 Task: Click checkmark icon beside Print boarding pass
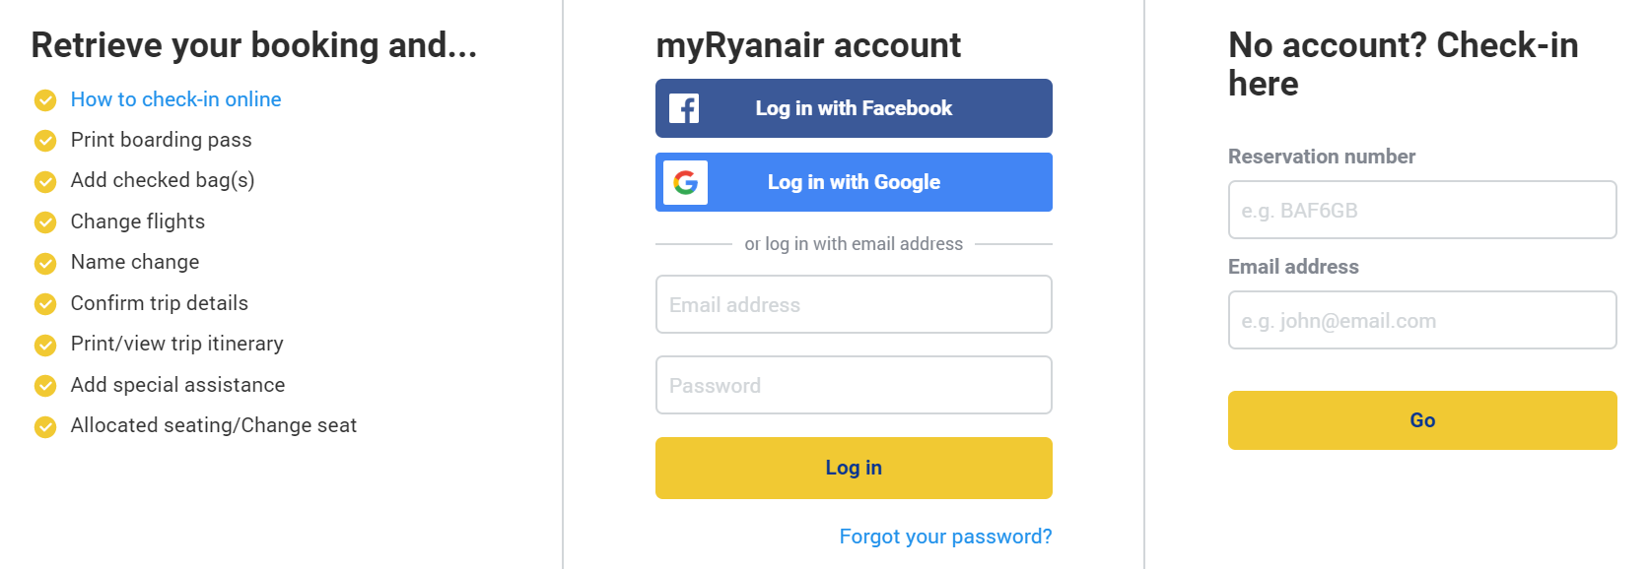[45, 141]
